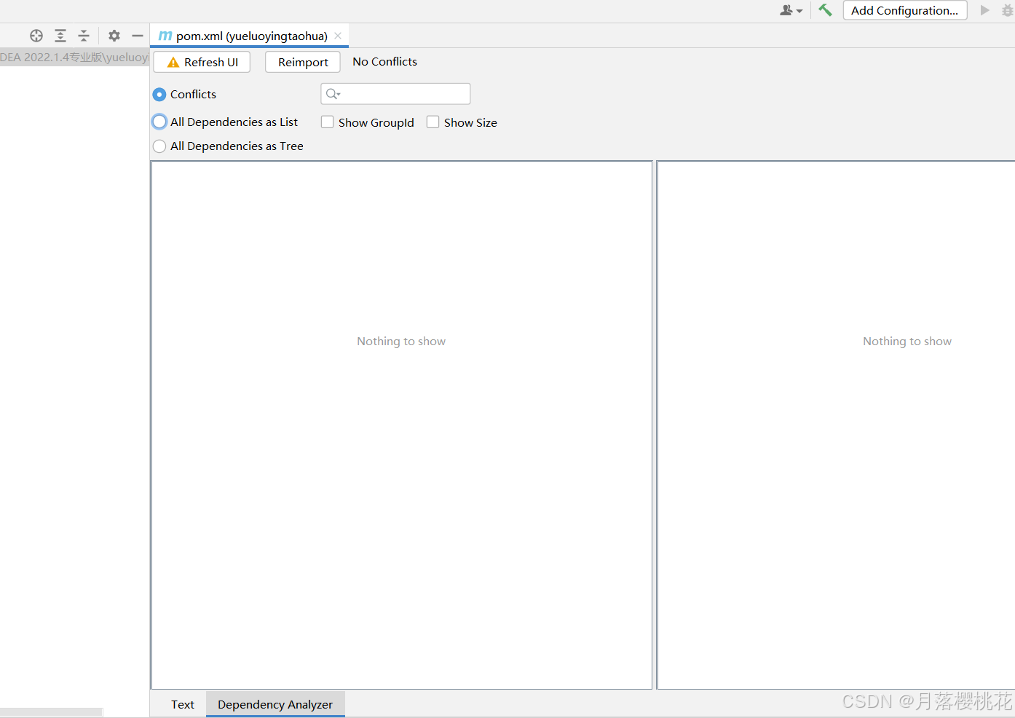Open project panel settings gear
Image resolution: width=1015 pixels, height=718 pixels.
coord(114,36)
